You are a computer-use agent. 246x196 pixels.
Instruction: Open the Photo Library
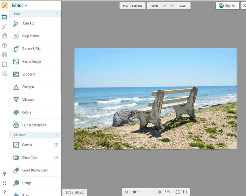(x=132, y=6)
